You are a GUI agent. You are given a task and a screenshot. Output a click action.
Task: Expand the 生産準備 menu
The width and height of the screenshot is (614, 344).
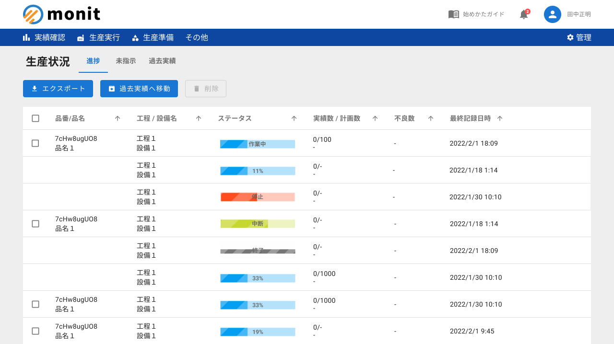[153, 37]
